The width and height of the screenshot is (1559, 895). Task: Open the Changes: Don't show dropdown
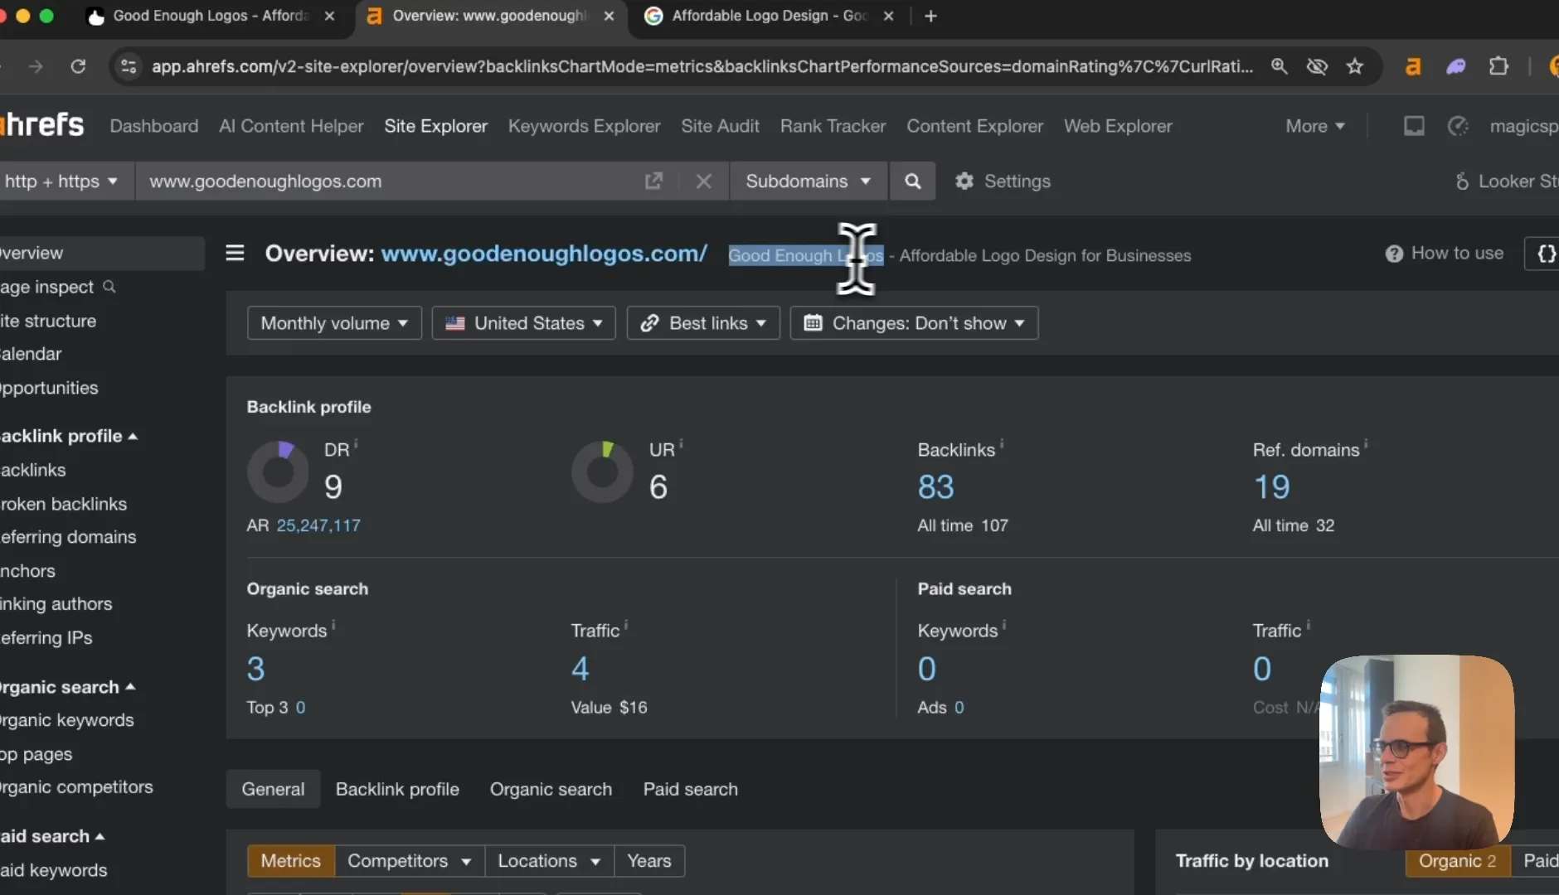tap(914, 323)
